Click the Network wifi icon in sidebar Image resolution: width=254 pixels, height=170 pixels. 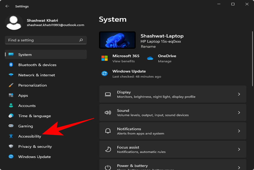click(11, 75)
